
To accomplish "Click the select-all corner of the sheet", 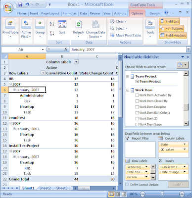I will point(5,56).
